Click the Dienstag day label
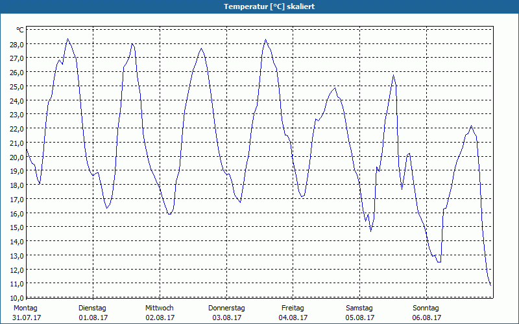Viewport: 519px width, 324px height. point(92,308)
